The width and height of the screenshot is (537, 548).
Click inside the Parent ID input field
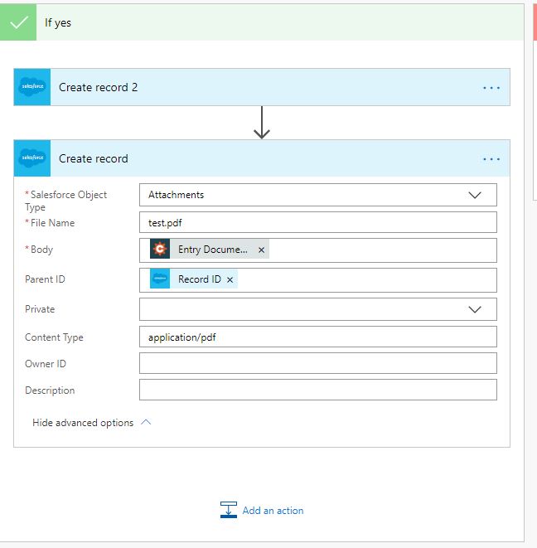tap(318, 280)
